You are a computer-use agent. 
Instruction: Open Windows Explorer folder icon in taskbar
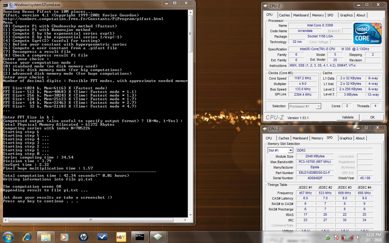(x=46, y=237)
